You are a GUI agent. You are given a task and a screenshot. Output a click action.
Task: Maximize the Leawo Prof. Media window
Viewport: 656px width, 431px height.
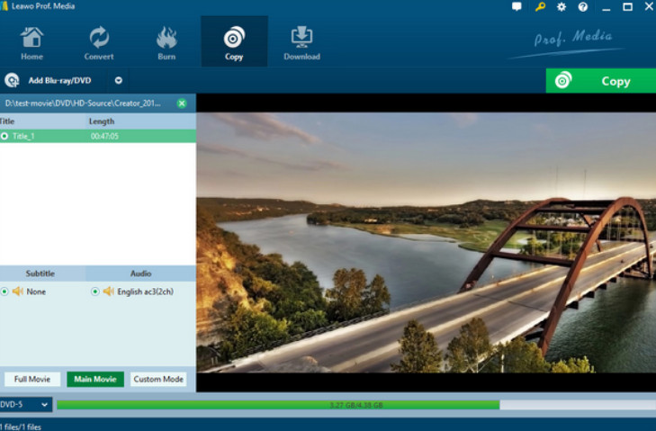coord(627,6)
